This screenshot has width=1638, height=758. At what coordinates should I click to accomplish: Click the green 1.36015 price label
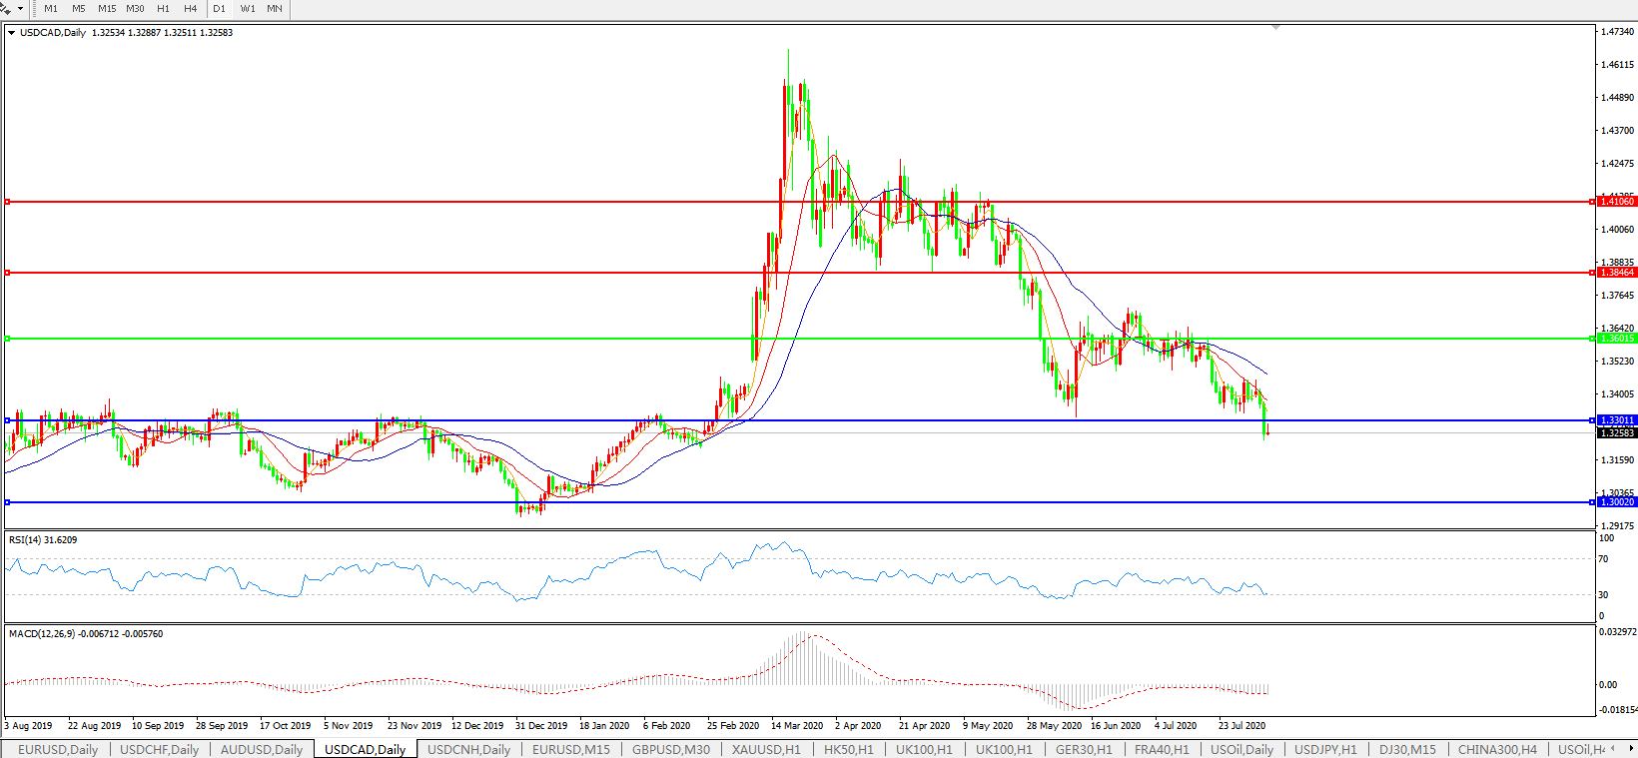point(1617,339)
